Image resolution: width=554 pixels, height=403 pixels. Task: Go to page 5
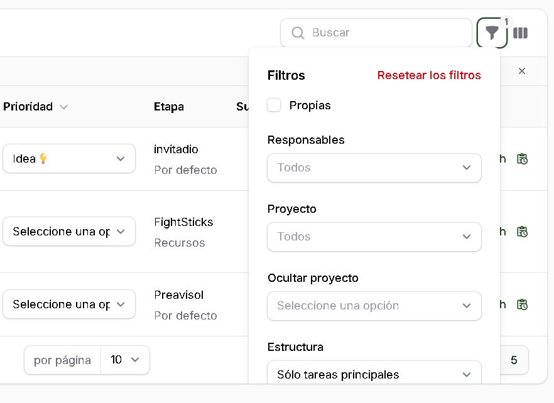(x=514, y=360)
